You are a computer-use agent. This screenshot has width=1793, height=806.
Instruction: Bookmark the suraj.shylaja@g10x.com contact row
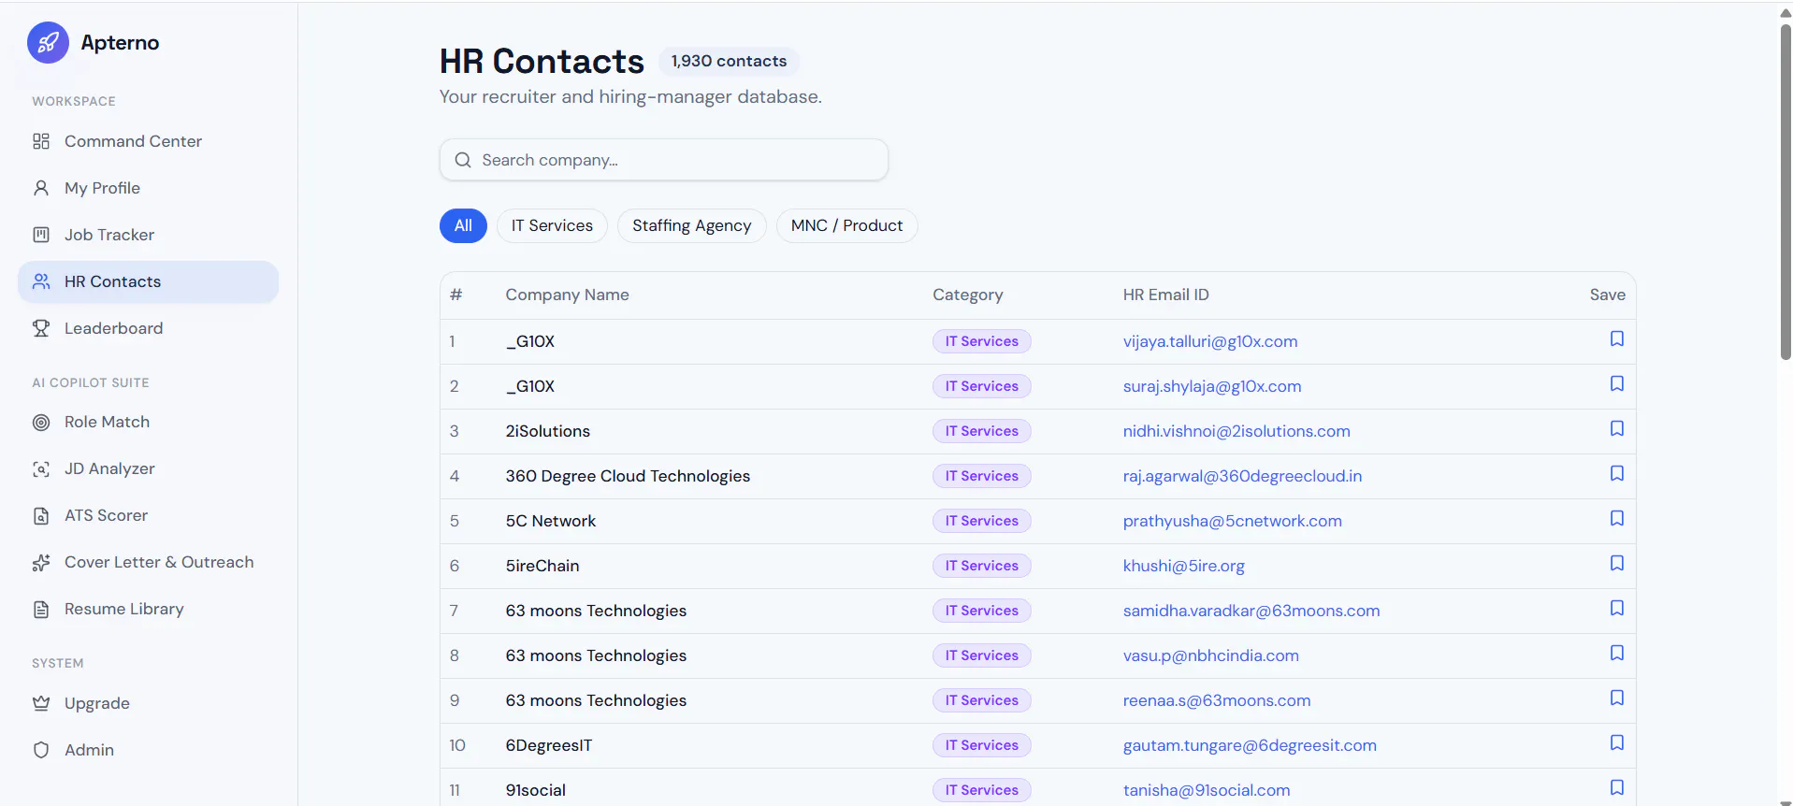click(x=1616, y=383)
